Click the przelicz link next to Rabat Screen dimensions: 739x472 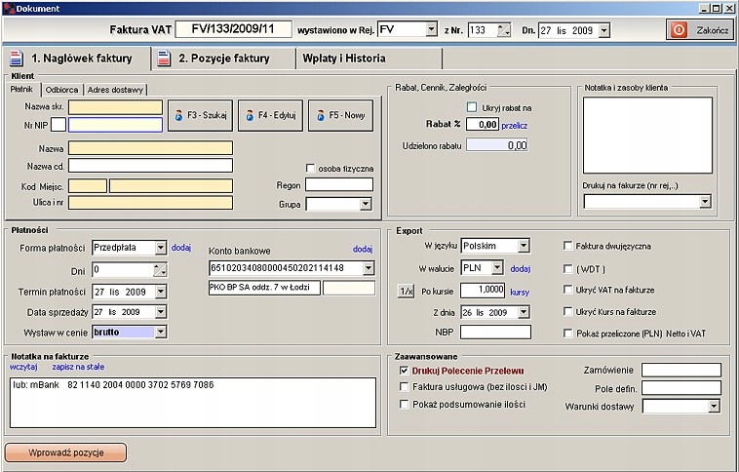click(x=515, y=125)
